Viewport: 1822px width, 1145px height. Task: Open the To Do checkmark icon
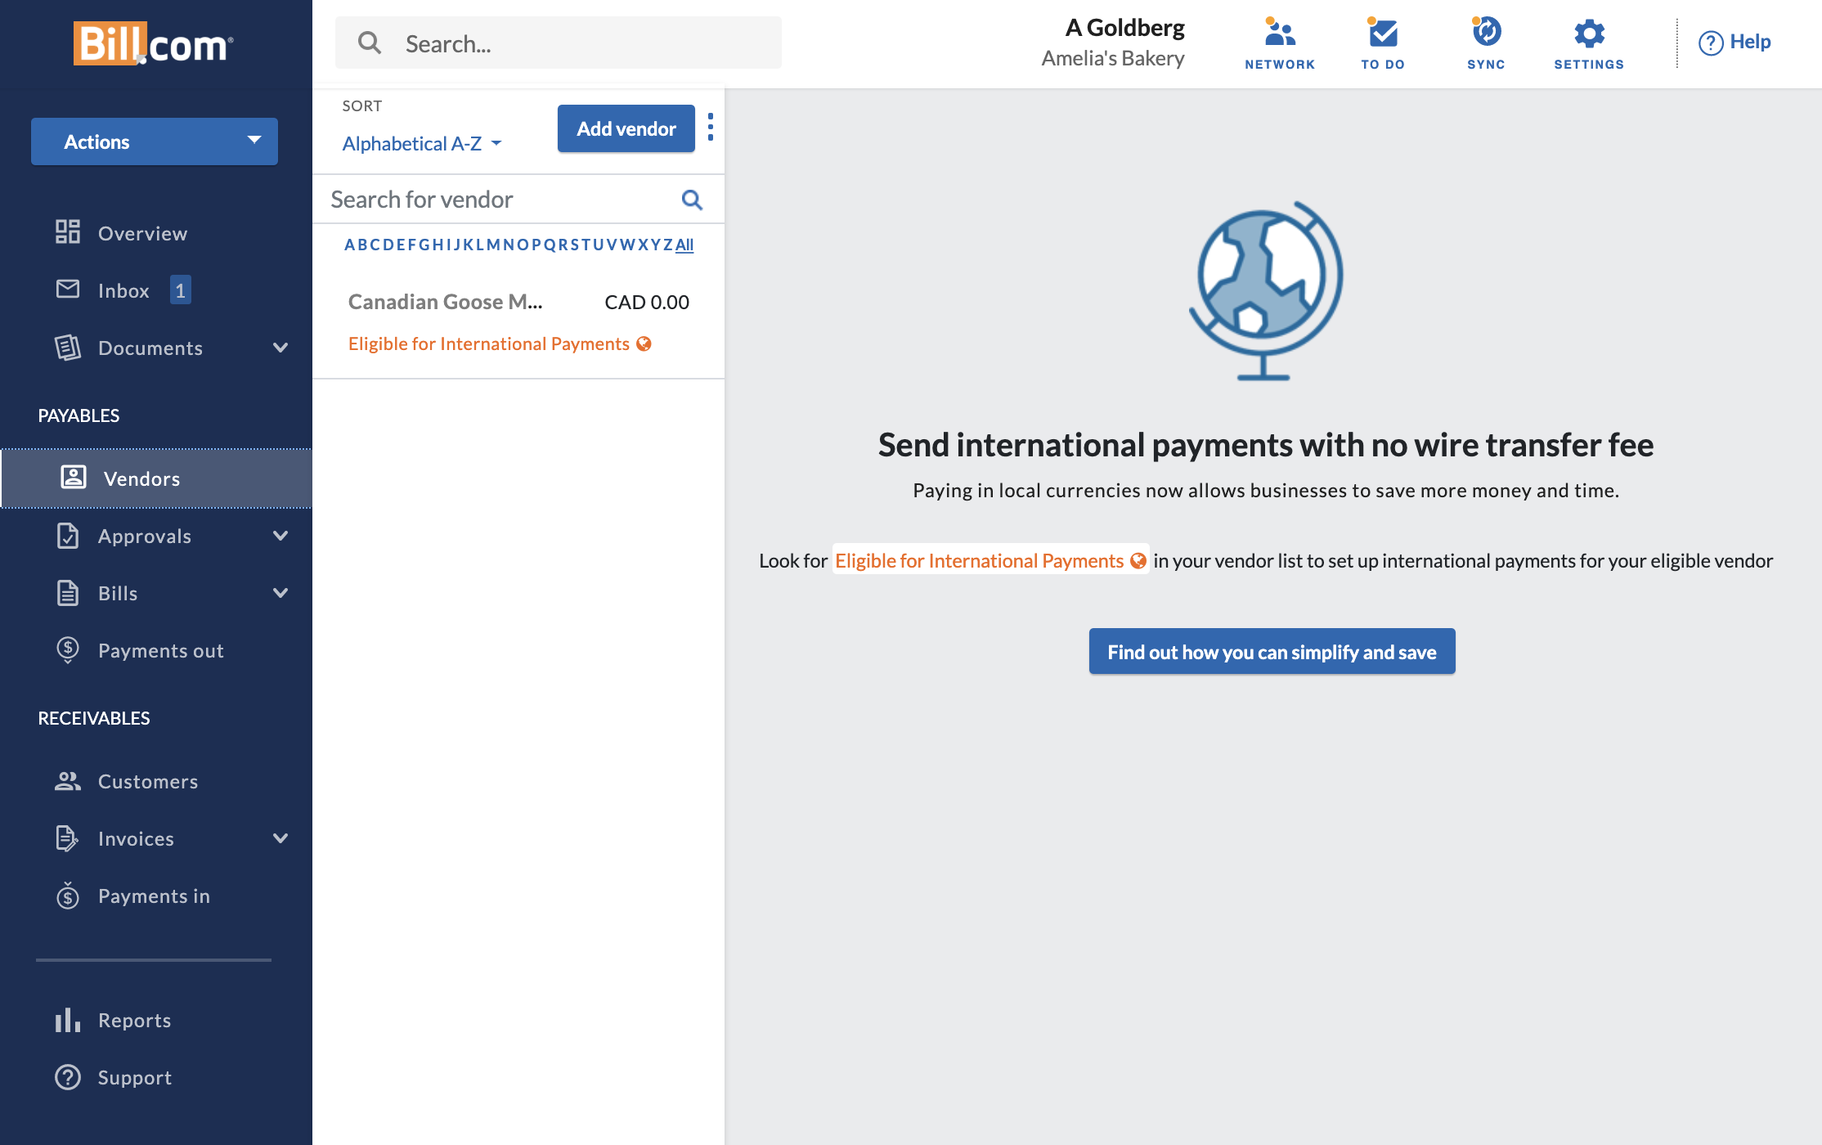click(1383, 34)
